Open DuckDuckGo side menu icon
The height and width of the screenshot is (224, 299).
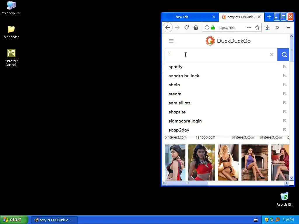tap(171, 41)
